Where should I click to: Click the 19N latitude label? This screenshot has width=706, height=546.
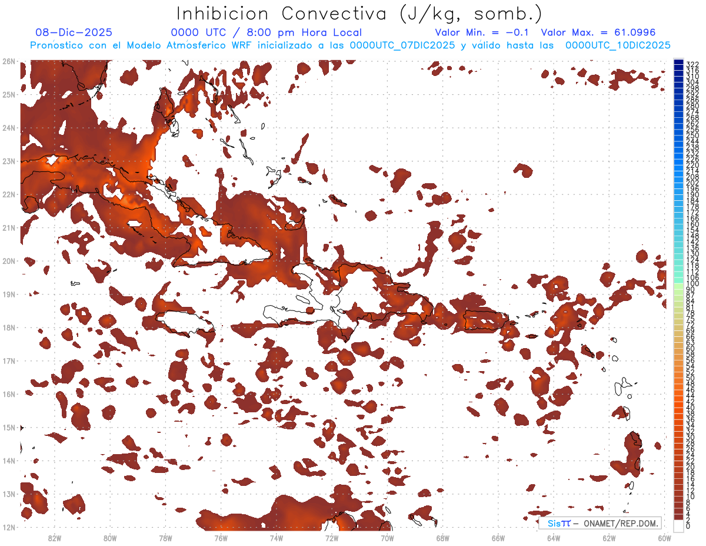(x=9, y=294)
